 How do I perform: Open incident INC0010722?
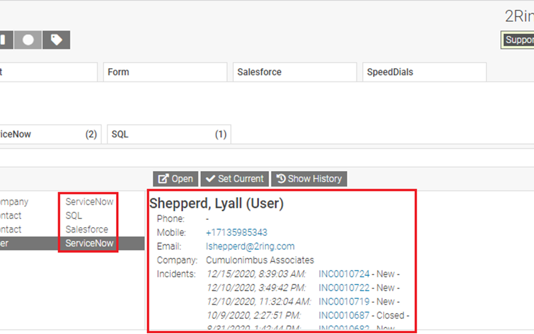coord(344,288)
